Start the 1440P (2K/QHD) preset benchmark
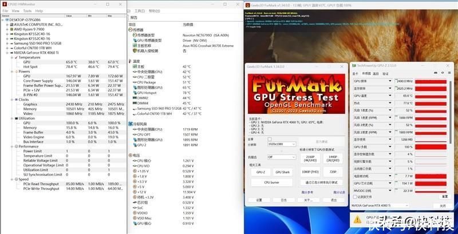Viewport: 458px width, 234px height. (x=333, y=158)
